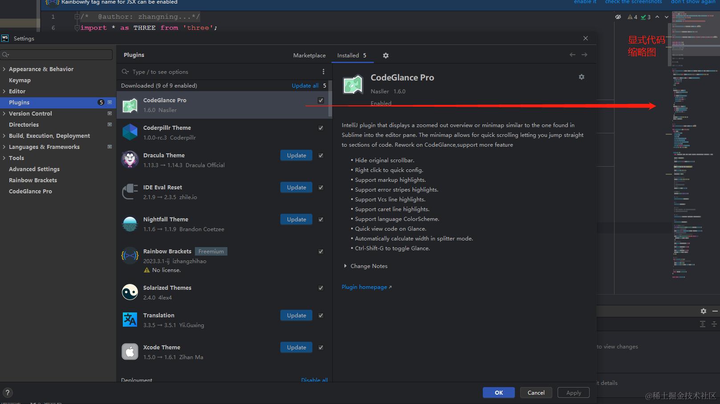
Task: Toggle the Nightfall Theme checkbox
Action: pyautogui.click(x=321, y=220)
